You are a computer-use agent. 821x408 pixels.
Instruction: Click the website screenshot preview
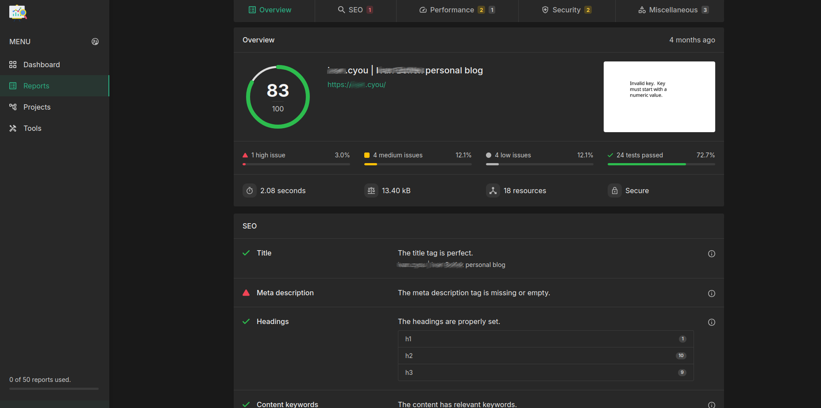659,96
